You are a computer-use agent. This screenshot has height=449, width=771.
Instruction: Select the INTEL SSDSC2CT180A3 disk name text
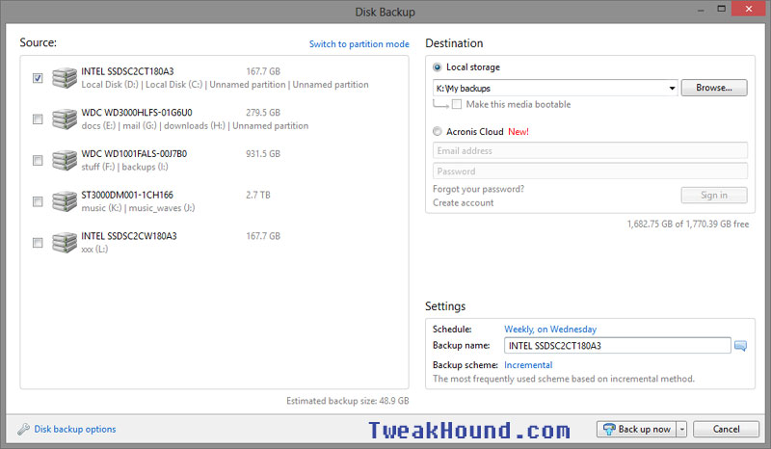pyautogui.click(x=127, y=71)
